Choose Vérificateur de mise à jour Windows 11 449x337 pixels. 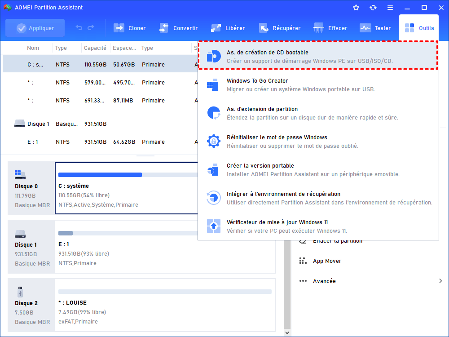318,226
